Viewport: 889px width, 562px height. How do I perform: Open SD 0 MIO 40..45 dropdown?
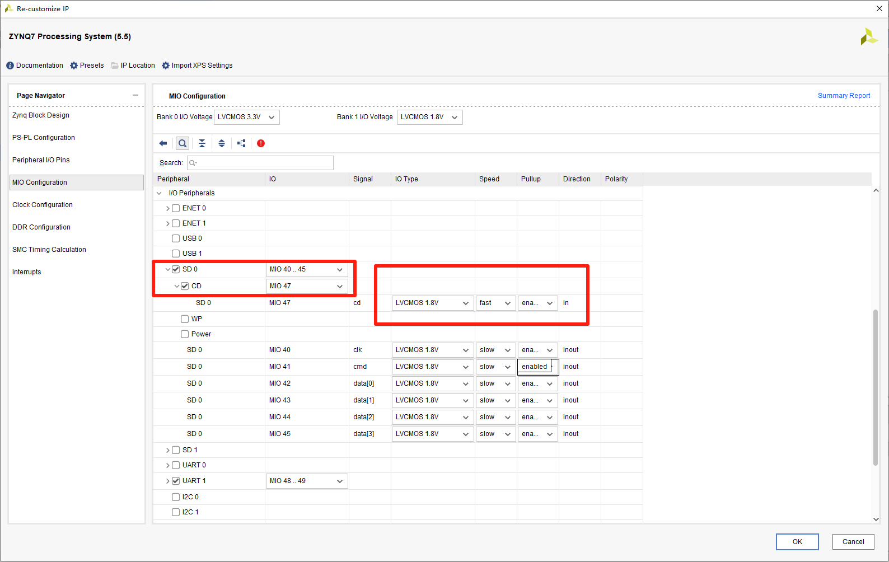(307, 269)
